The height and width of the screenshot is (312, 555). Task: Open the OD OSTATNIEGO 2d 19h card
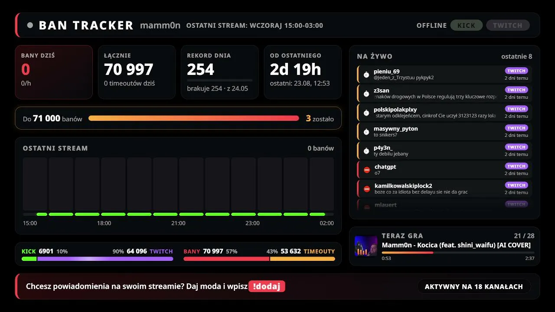tap(303, 72)
